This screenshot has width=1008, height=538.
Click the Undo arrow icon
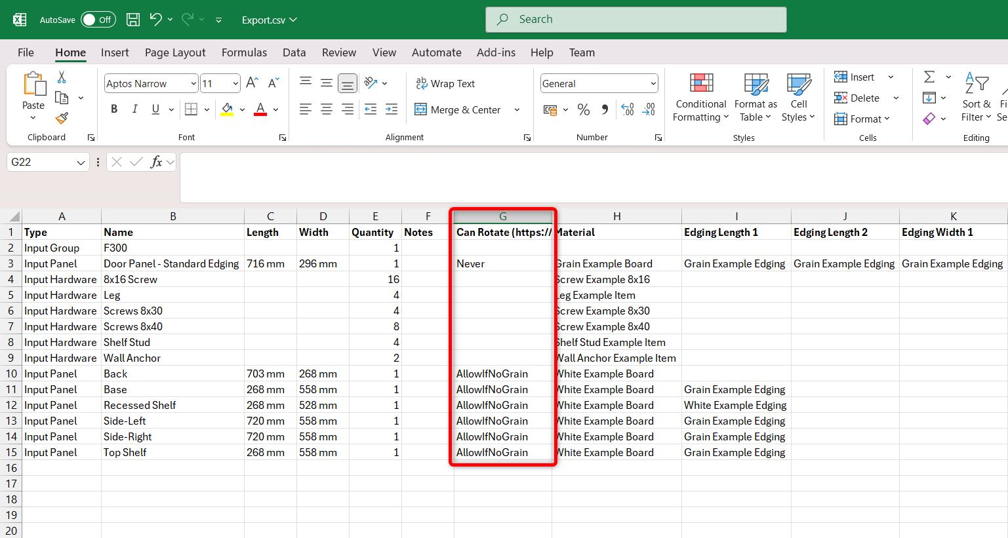pyautogui.click(x=155, y=20)
